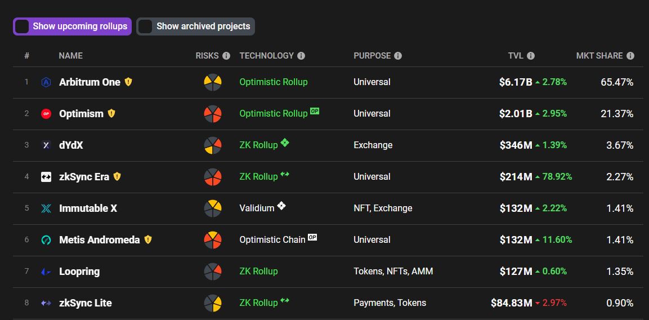Open dYdX risk pie chart
Image resolution: width=649 pixels, height=320 pixels.
click(x=213, y=145)
